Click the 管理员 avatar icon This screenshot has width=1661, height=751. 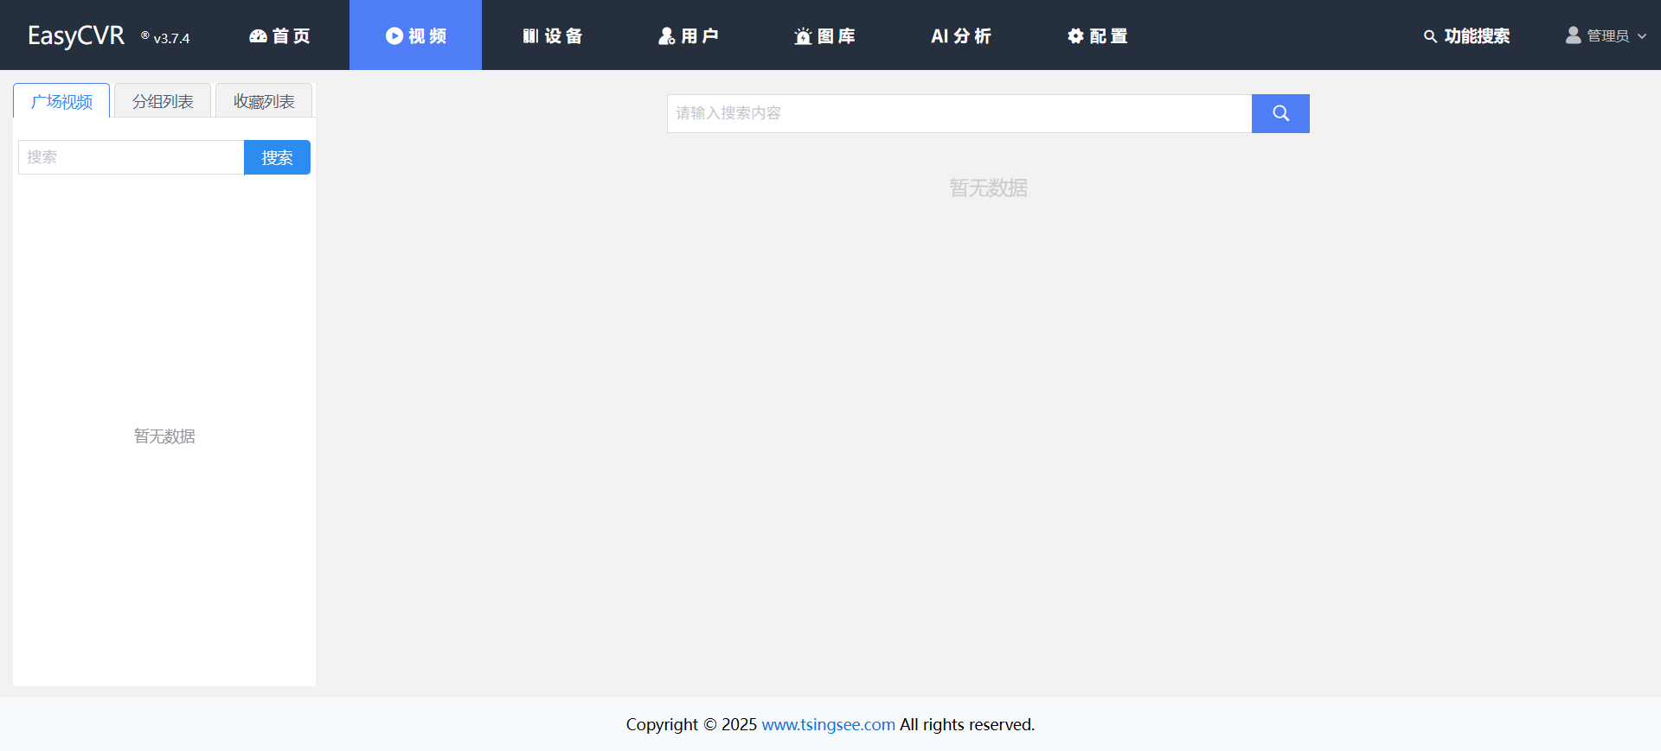(1573, 35)
